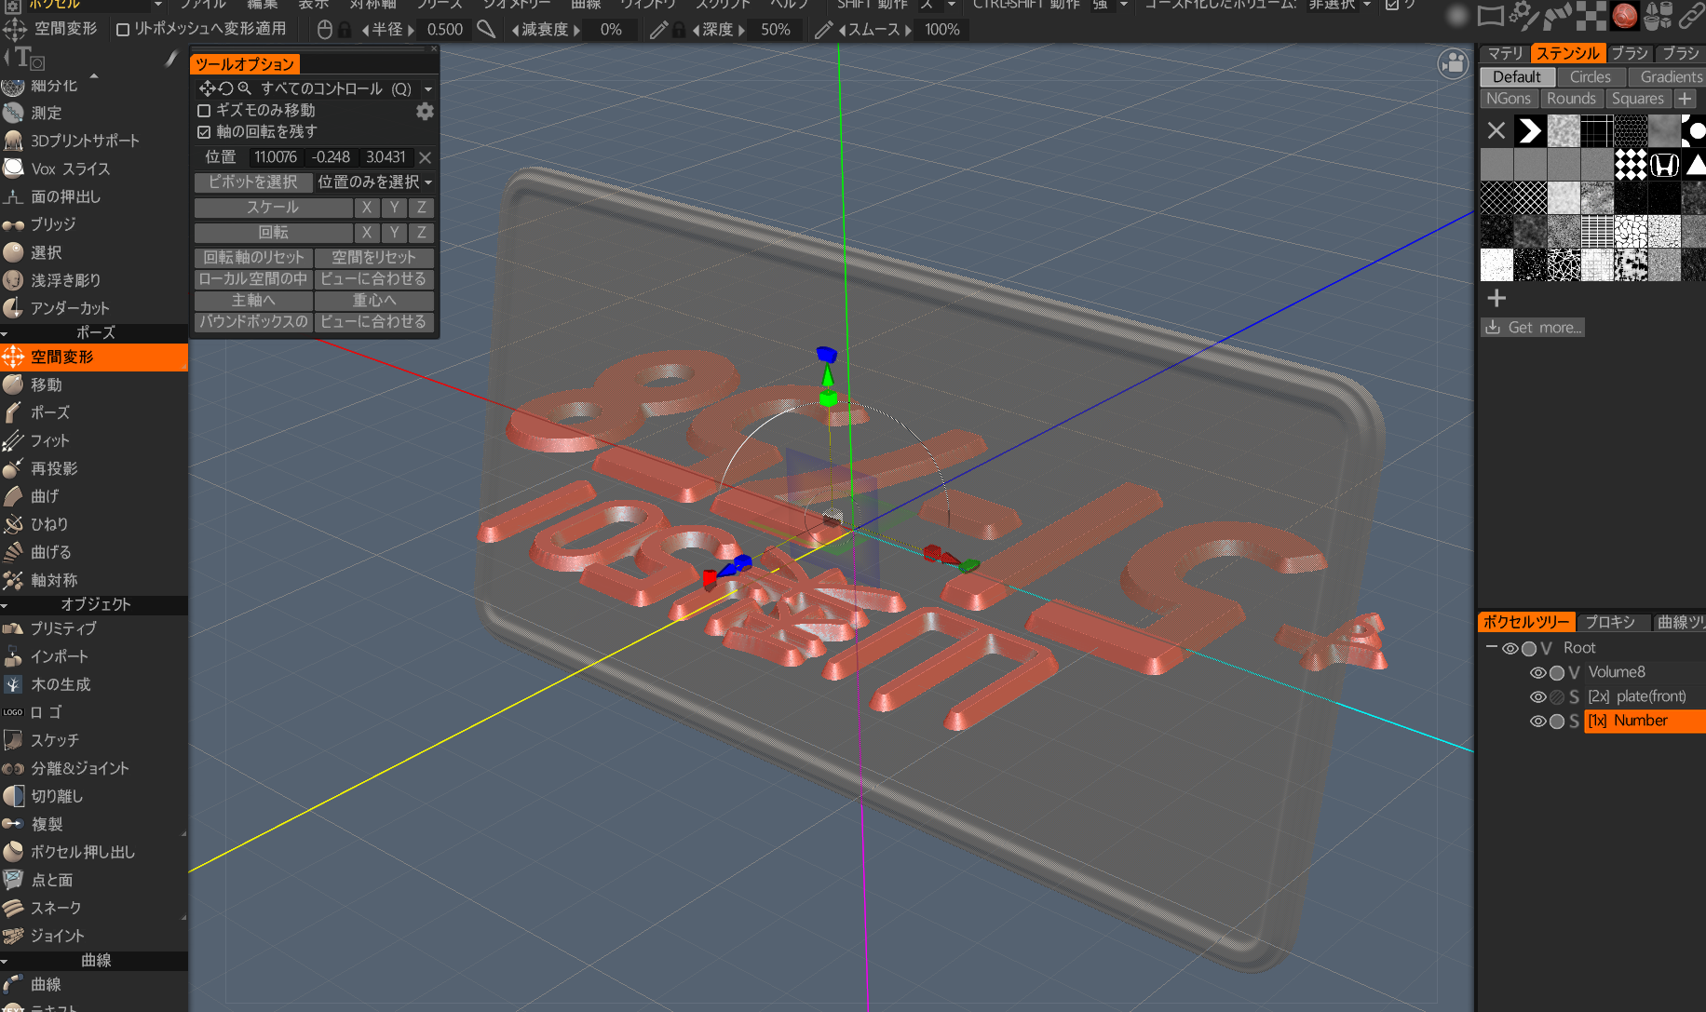Click the chain link icon

click(1691, 15)
